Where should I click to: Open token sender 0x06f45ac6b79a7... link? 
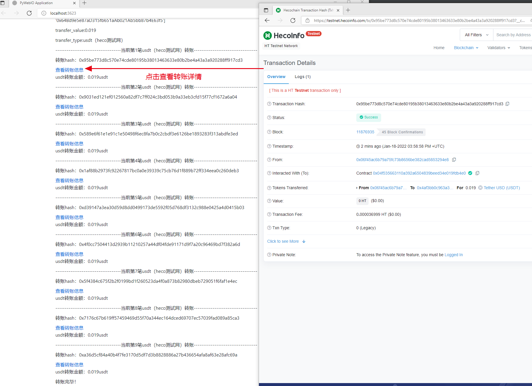coord(388,188)
